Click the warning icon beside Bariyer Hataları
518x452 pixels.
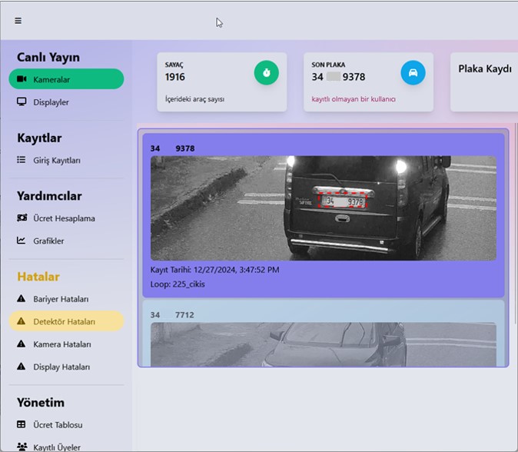click(x=22, y=299)
